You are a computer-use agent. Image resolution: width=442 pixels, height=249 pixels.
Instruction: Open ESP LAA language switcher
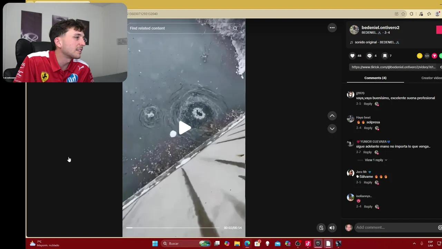click(431, 243)
